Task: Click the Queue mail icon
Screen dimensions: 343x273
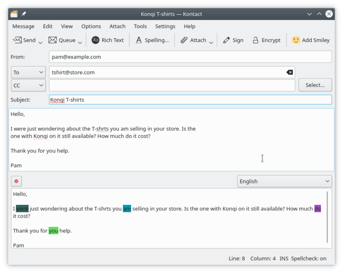Action: (x=53, y=40)
